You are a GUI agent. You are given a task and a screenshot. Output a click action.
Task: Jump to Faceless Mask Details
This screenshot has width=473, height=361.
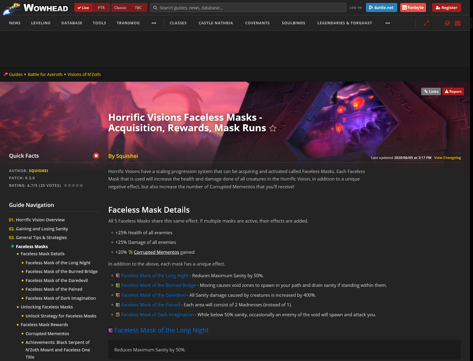pyautogui.click(x=43, y=254)
